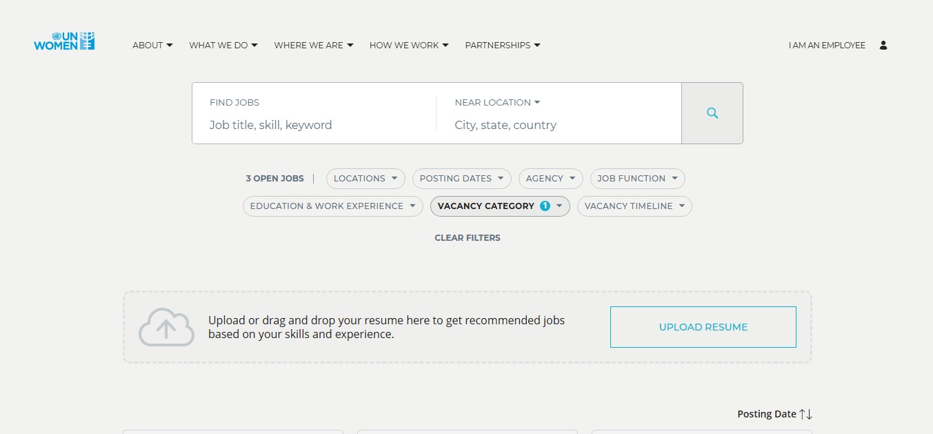
Task: Open the Job Function filter
Action: click(x=637, y=179)
